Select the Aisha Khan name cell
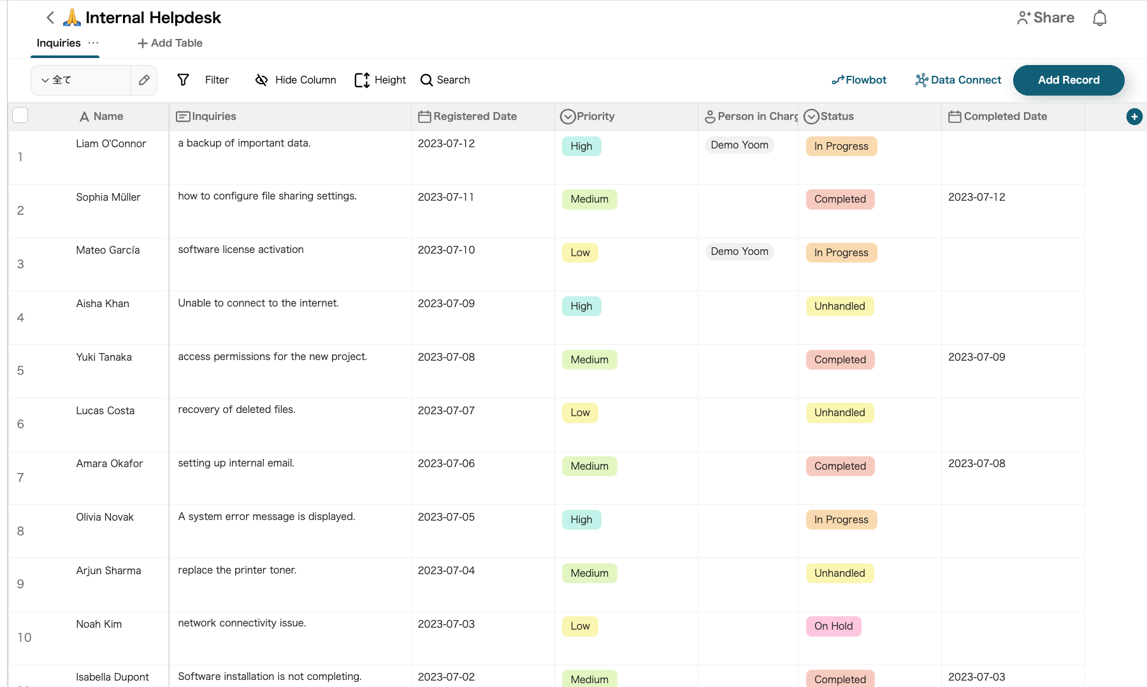 pyautogui.click(x=103, y=304)
